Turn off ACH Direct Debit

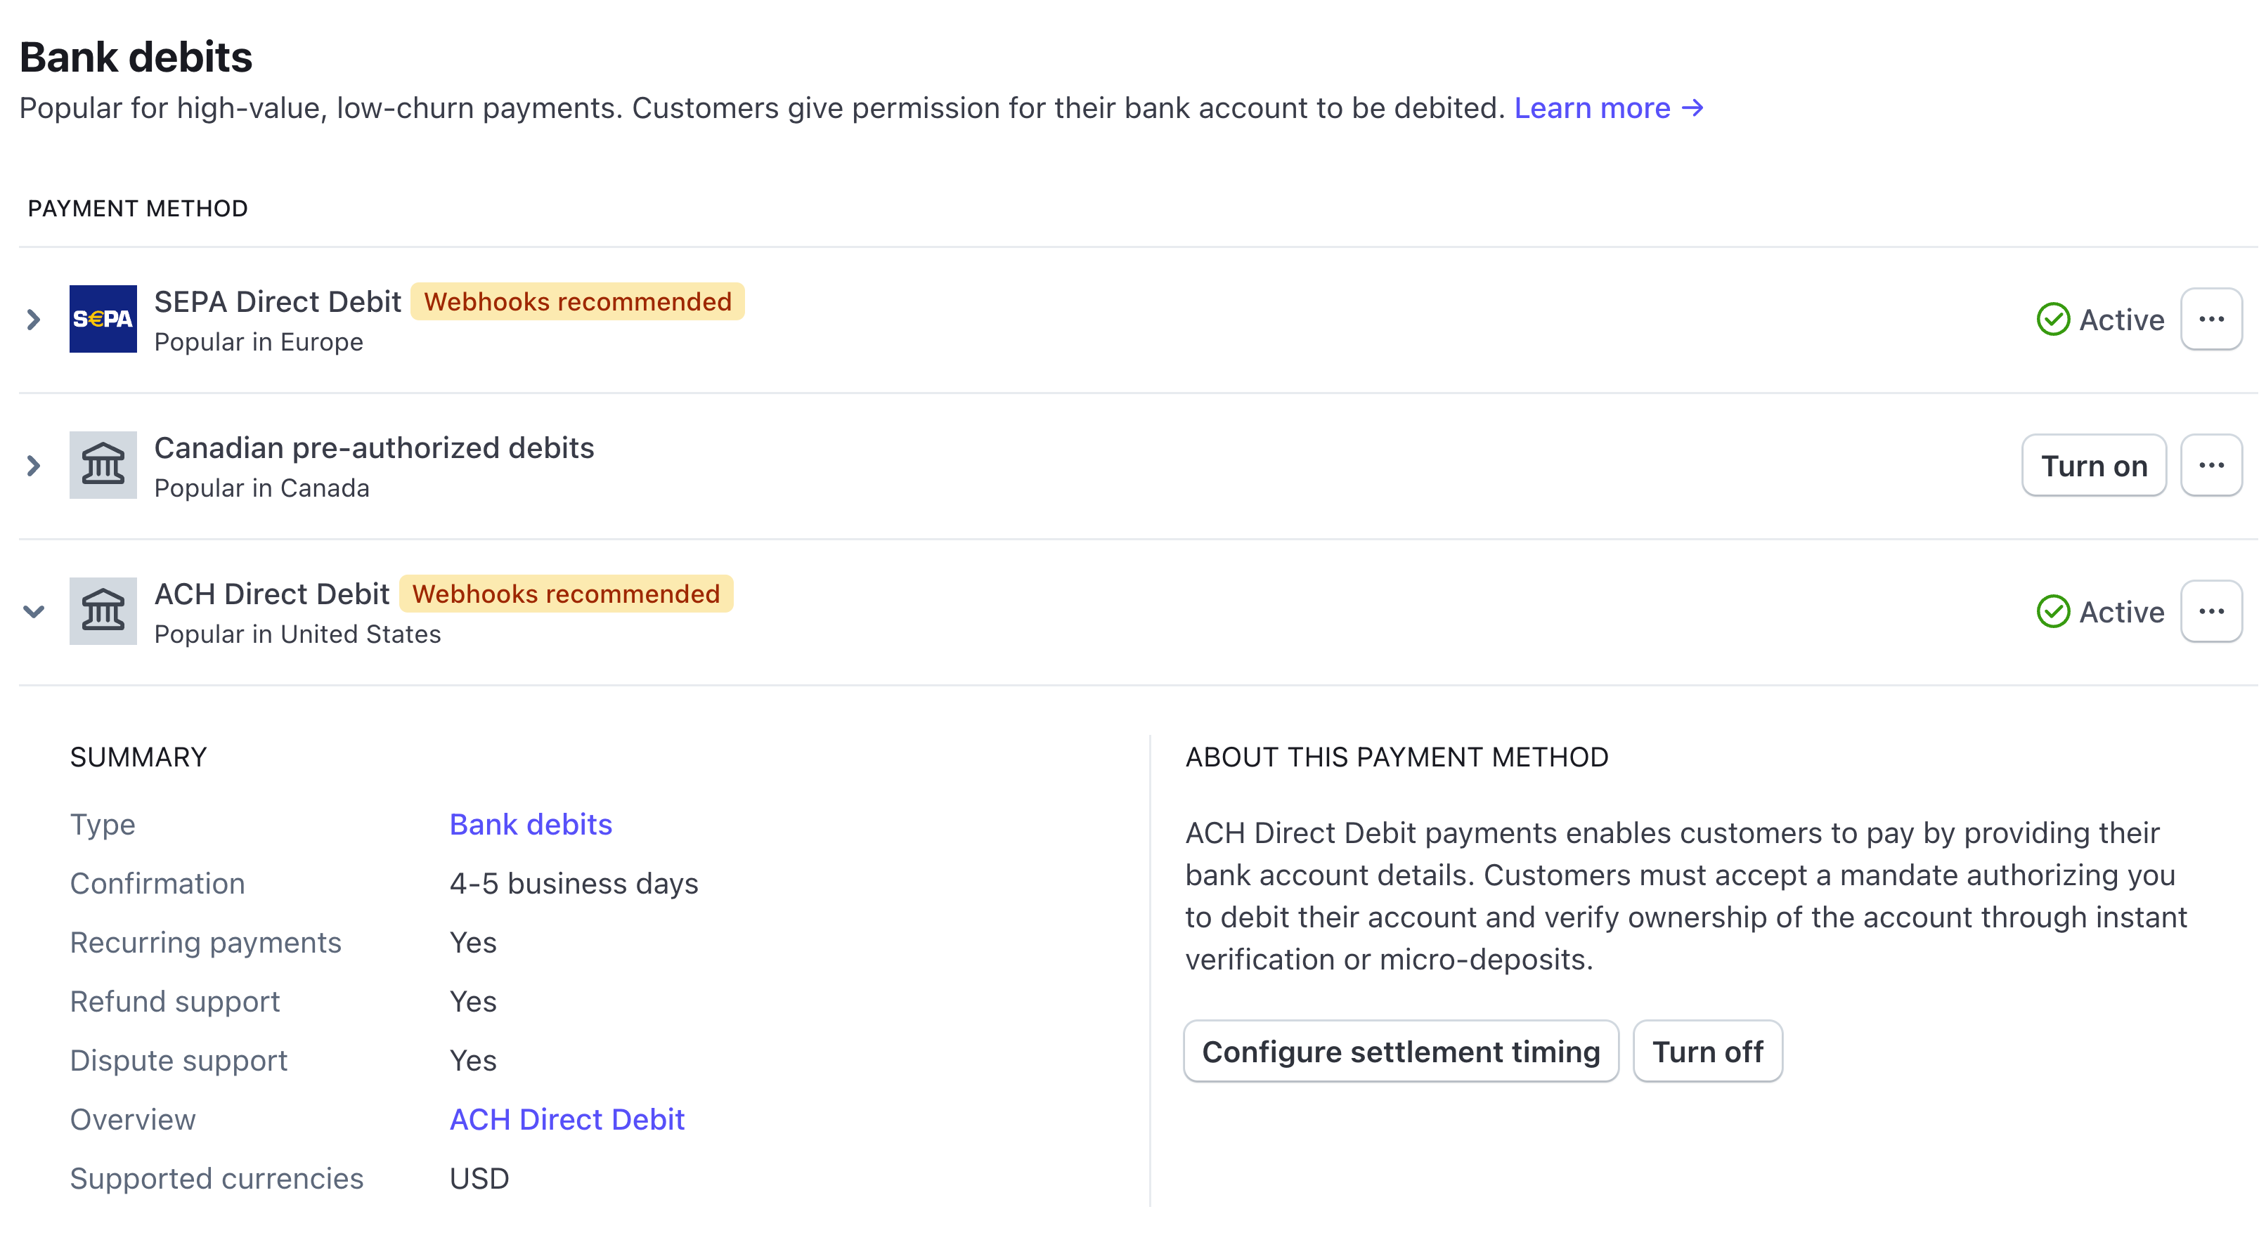click(1707, 1051)
